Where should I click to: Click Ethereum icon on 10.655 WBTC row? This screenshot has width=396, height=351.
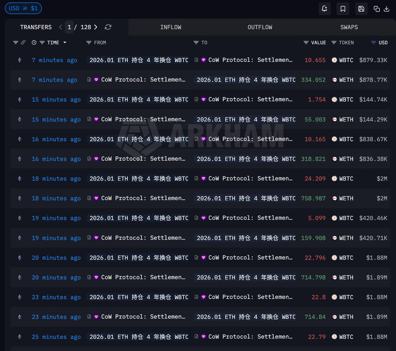(x=19, y=60)
